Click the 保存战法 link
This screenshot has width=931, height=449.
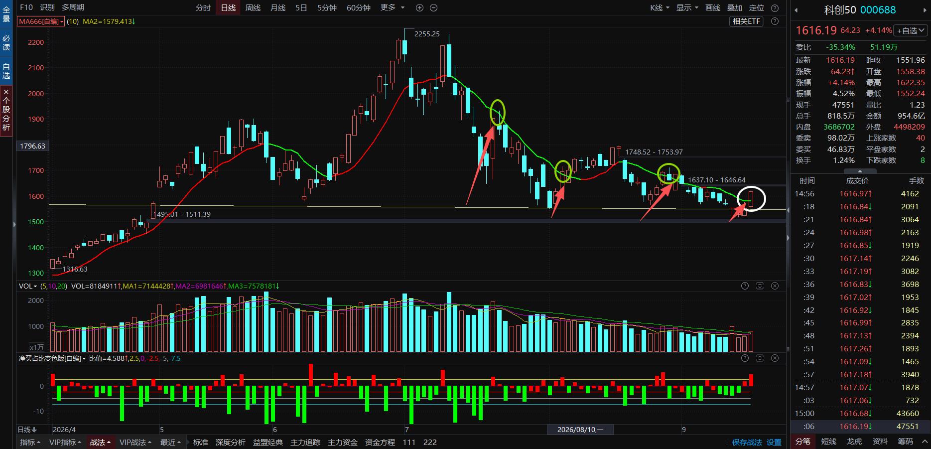(747, 443)
